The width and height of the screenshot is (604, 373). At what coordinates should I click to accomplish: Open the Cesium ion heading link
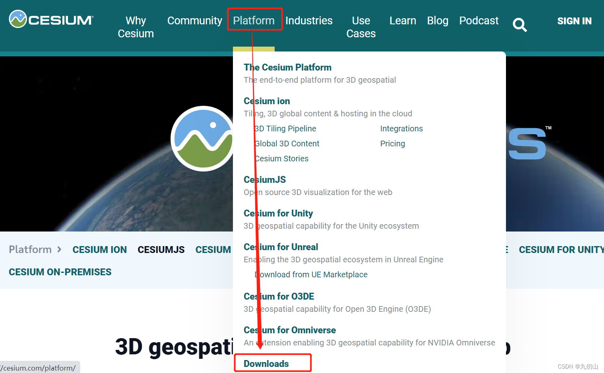(267, 101)
